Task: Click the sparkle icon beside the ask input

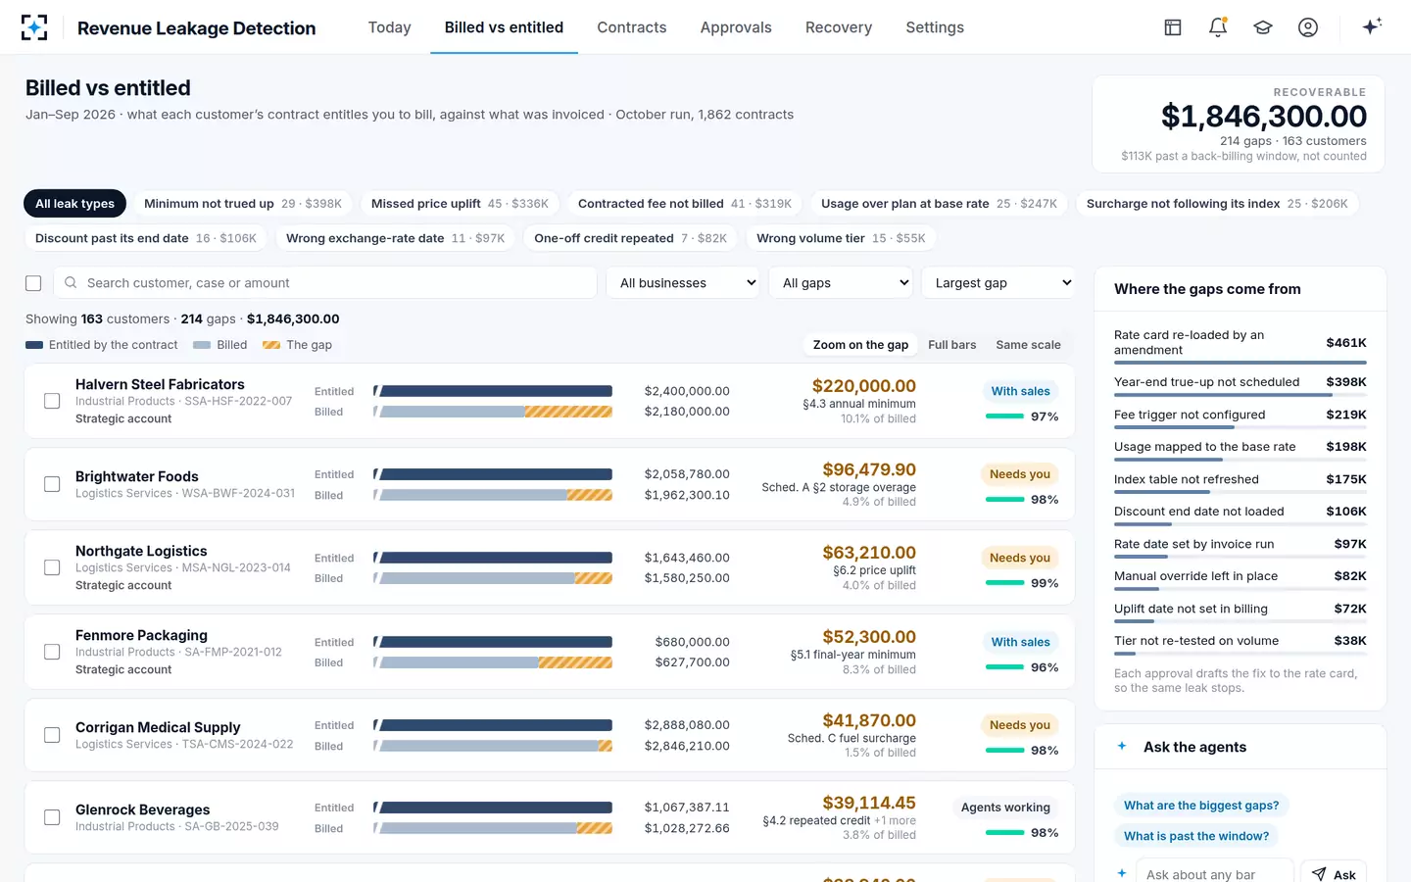Action: (1122, 873)
